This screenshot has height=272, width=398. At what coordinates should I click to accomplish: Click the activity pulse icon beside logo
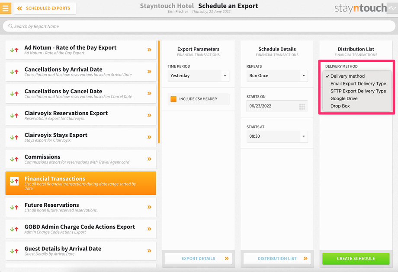coord(392,8)
